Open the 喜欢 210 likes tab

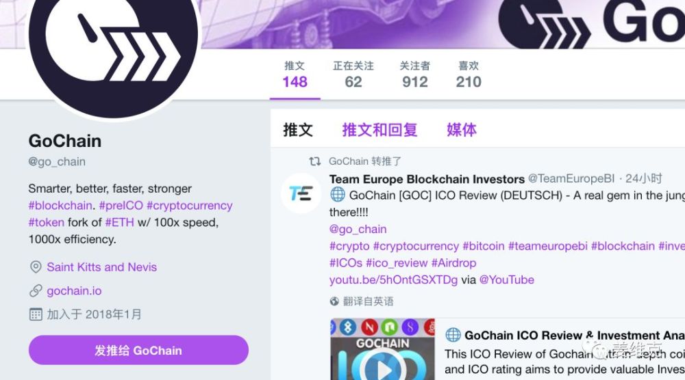pos(469,74)
